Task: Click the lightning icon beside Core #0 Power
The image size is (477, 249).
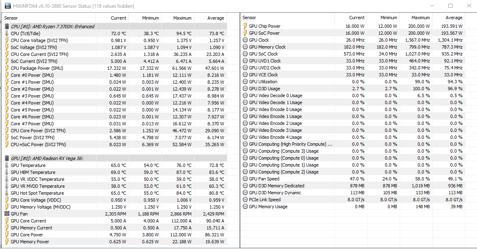Action: click(7, 75)
